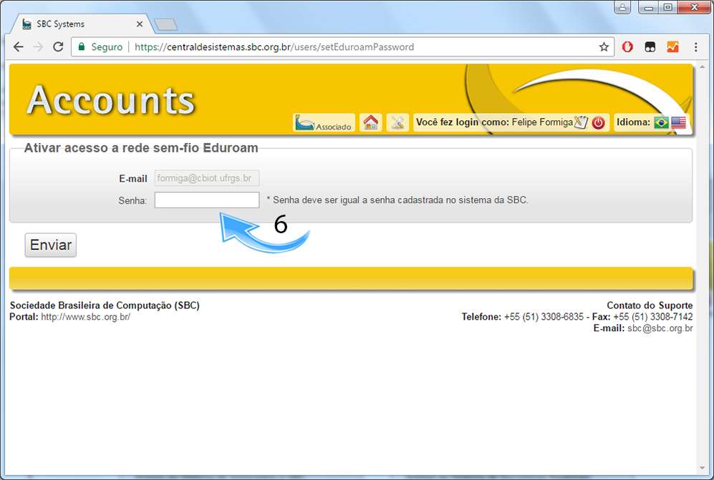The height and width of the screenshot is (480, 714).
Task: Click the Accounts header logo
Action: click(x=111, y=100)
